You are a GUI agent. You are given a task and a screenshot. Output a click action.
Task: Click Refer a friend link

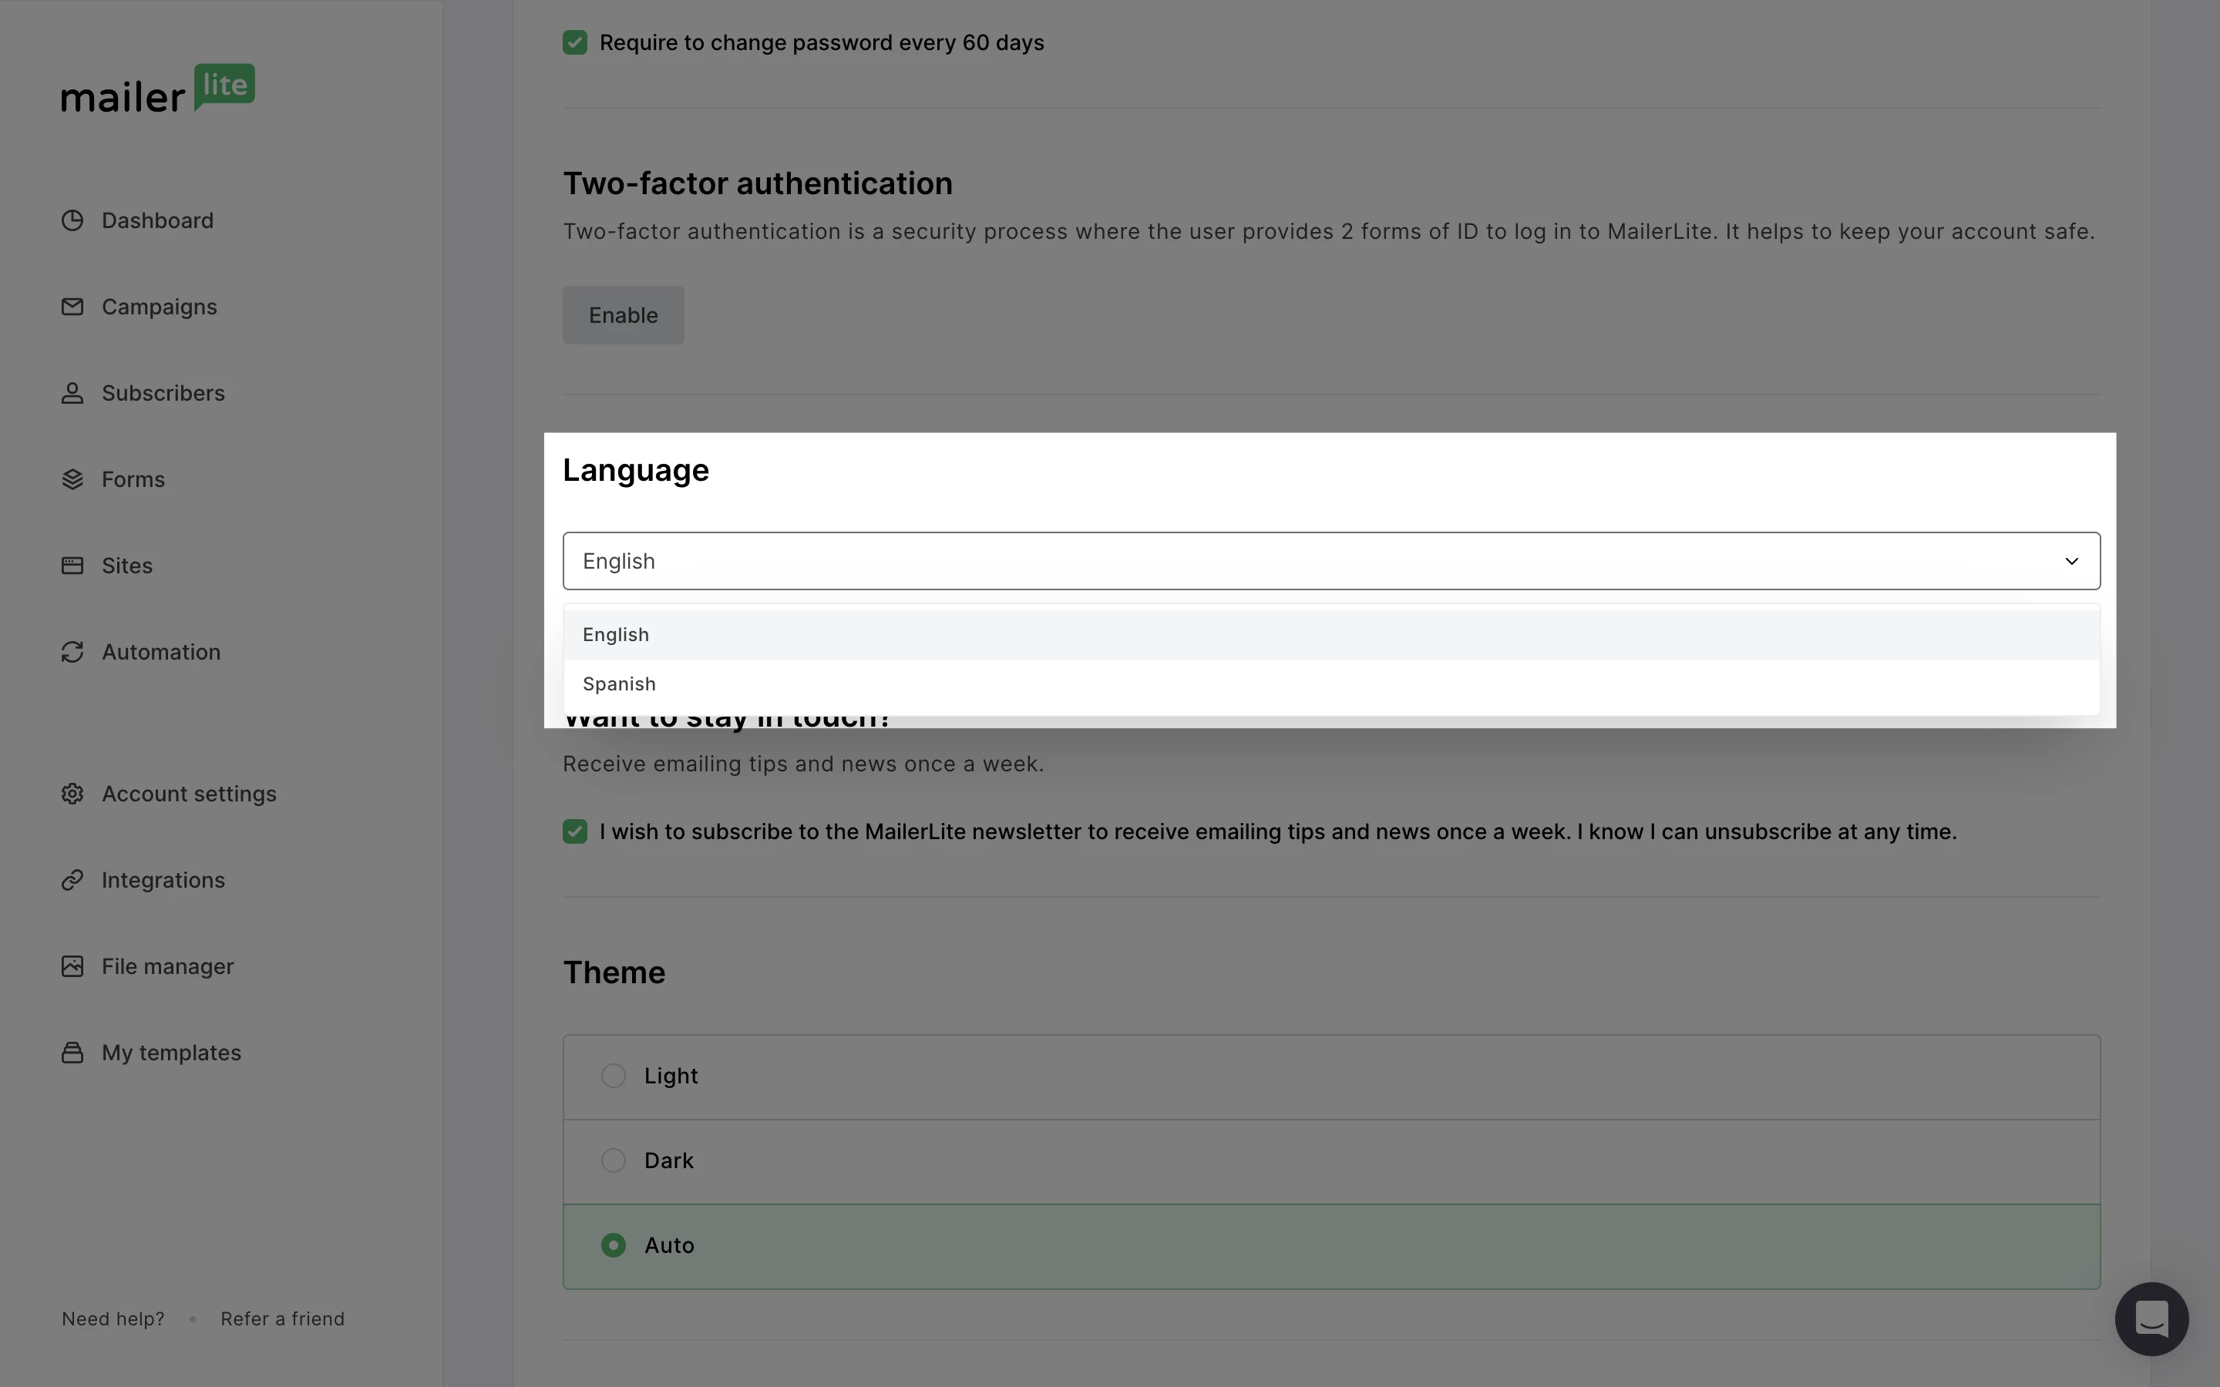pyautogui.click(x=281, y=1318)
